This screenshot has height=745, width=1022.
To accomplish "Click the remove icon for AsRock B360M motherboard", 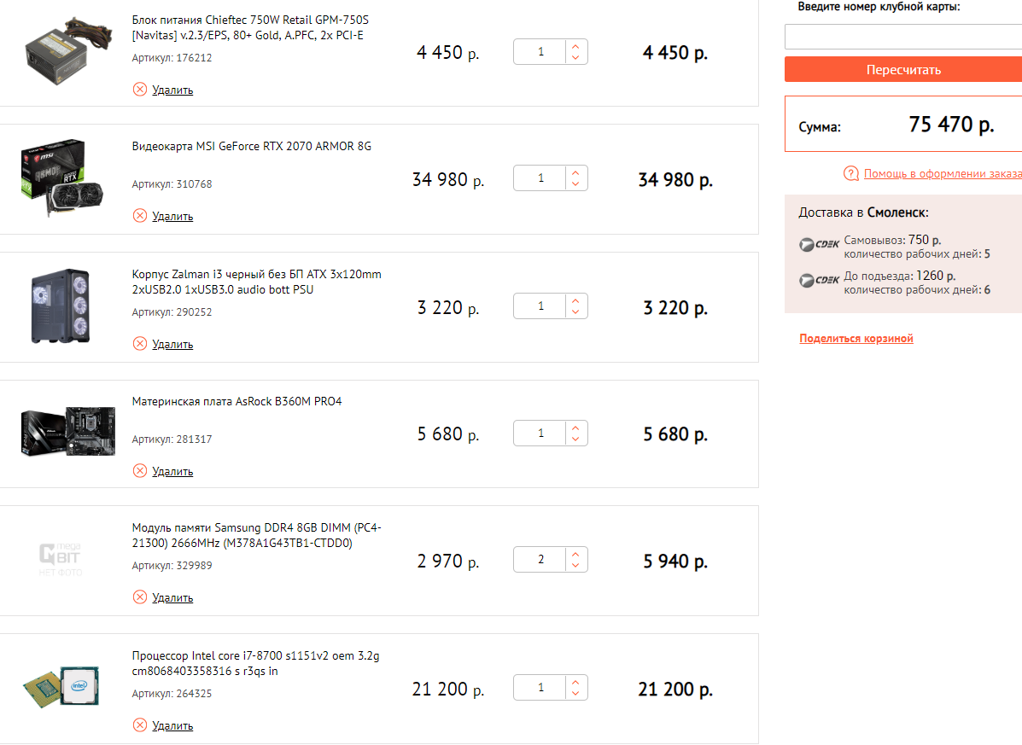I will 140,471.
